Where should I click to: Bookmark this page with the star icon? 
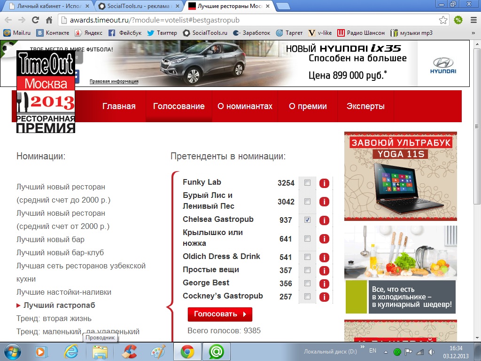pyautogui.click(x=443, y=20)
